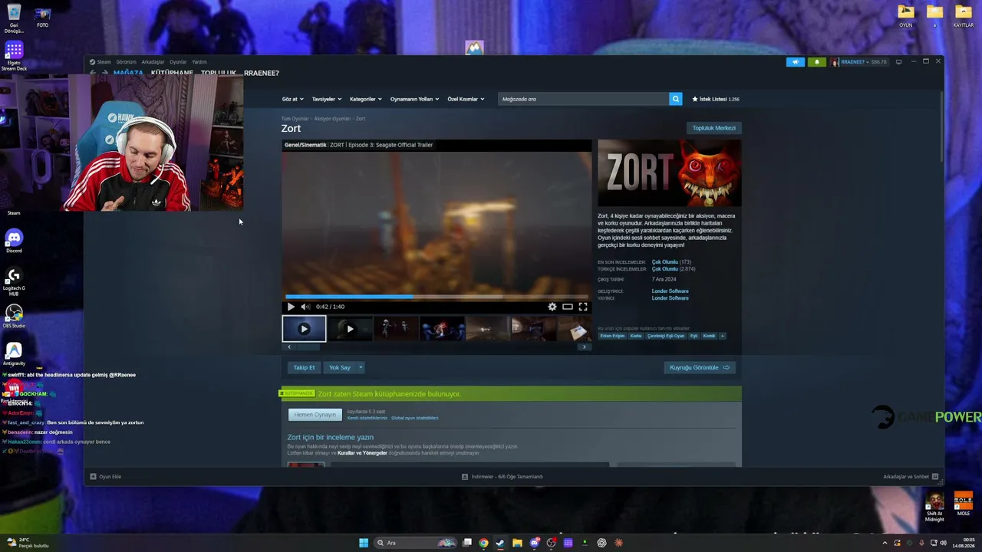Select the Korku tag
The width and height of the screenshot is (982, 552).
click(x=636, y=336)
